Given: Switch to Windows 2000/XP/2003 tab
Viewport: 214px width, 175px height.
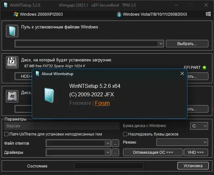Looking at the screenshot, I should click(38, 14).
